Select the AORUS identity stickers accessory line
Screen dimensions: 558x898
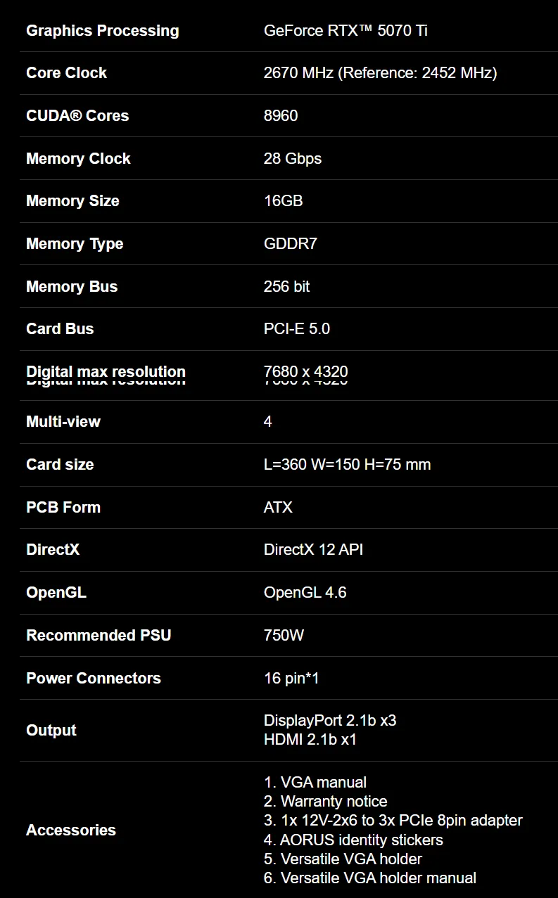pyautogui.click(x=353, y=840)
